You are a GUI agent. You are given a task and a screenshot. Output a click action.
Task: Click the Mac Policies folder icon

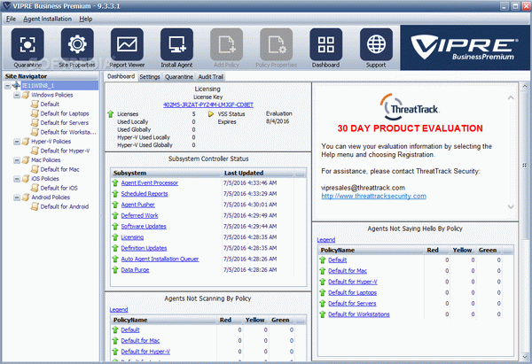click(26, 160)
